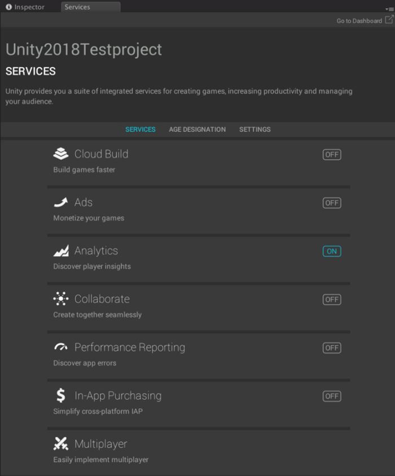Open the panel options menu icon

390,9
